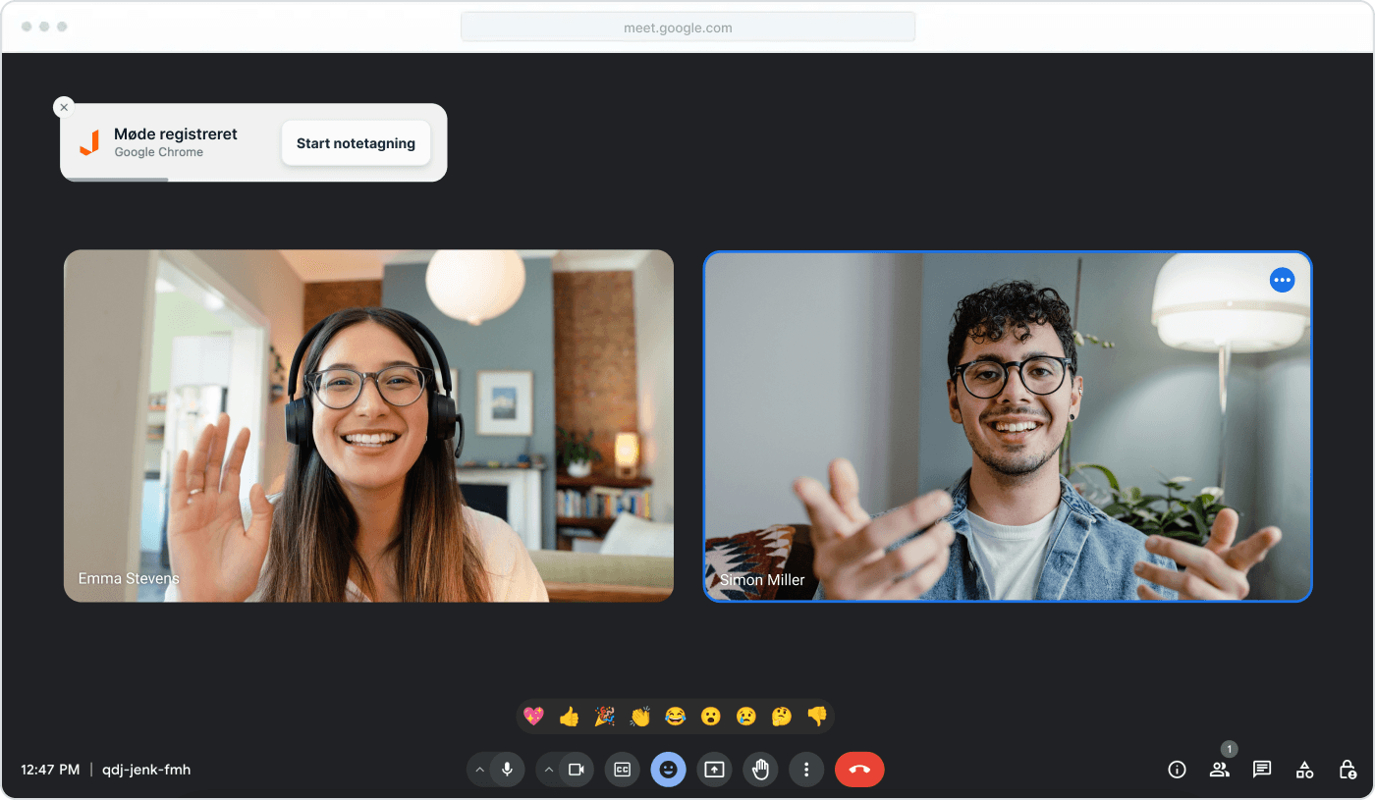Open options on Simon Miller's tile
1375x800 pixels.
click(x=1282, y=280)
